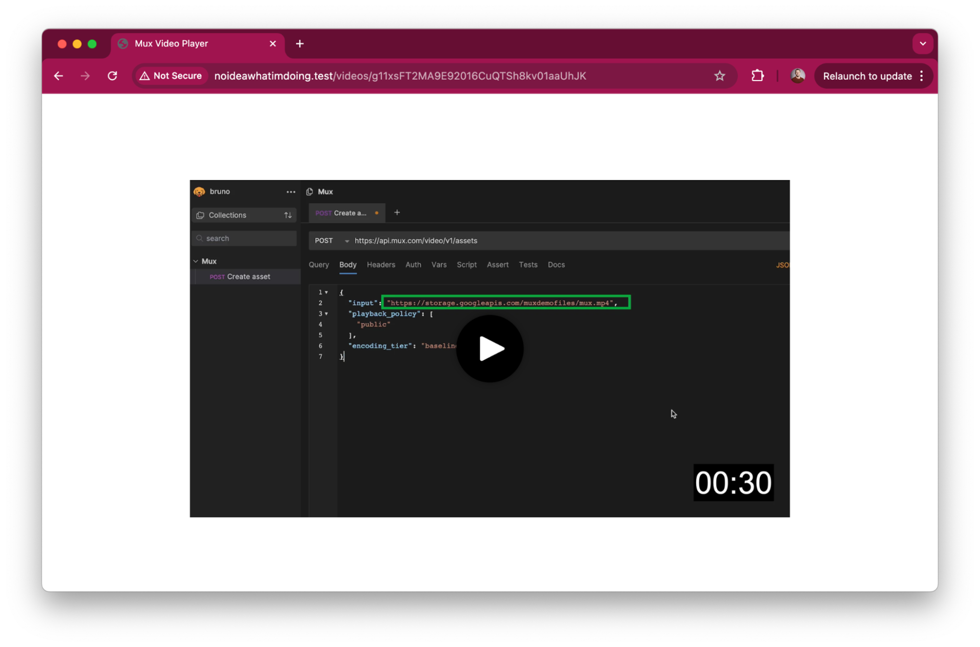This screenshot has width=980, height=647.
Task: Click the Not Secure site warning
Action: (171, 76)
